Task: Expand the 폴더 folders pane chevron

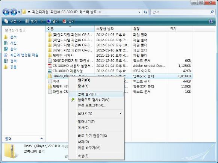Action: (x=41, y=139)
